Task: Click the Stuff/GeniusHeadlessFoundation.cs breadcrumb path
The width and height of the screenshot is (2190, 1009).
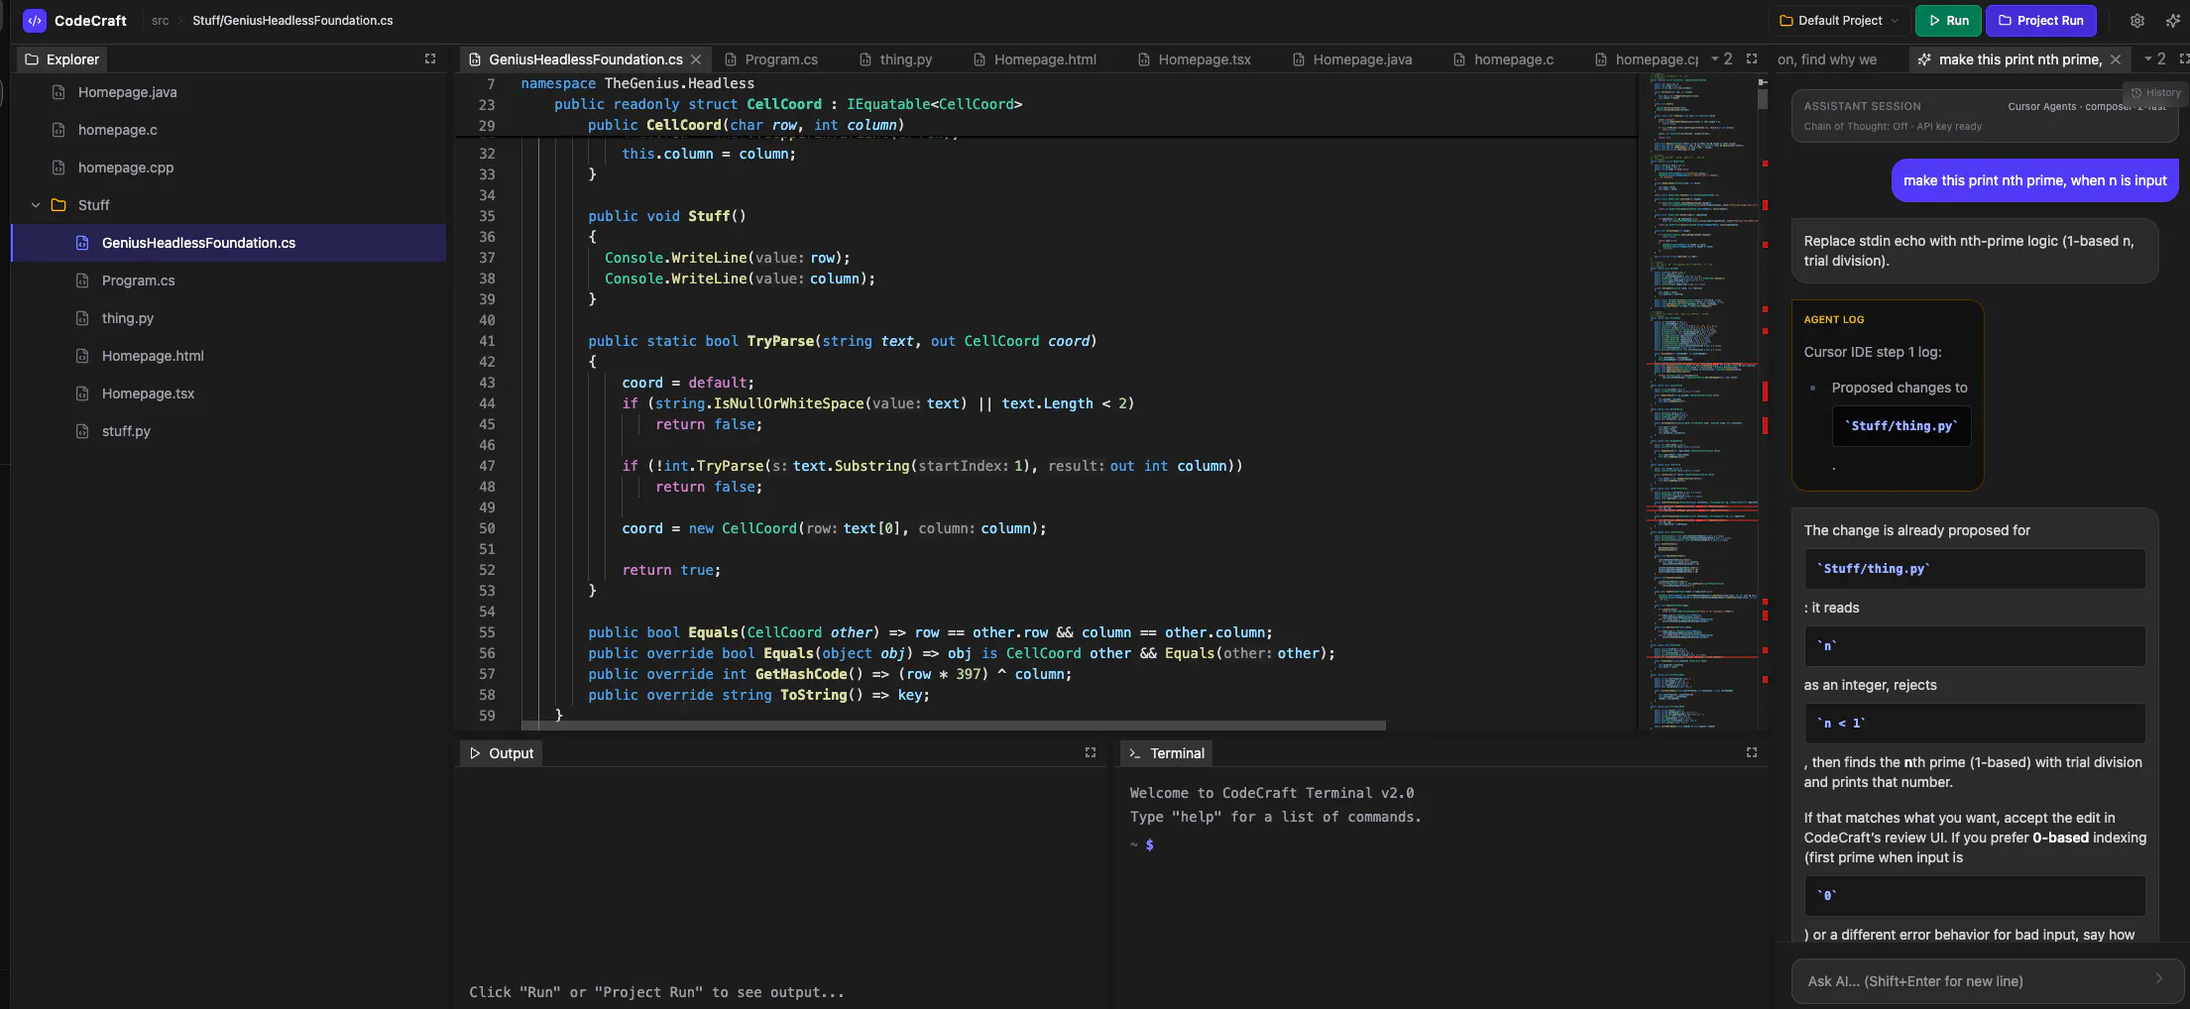Action: [292, 21]
